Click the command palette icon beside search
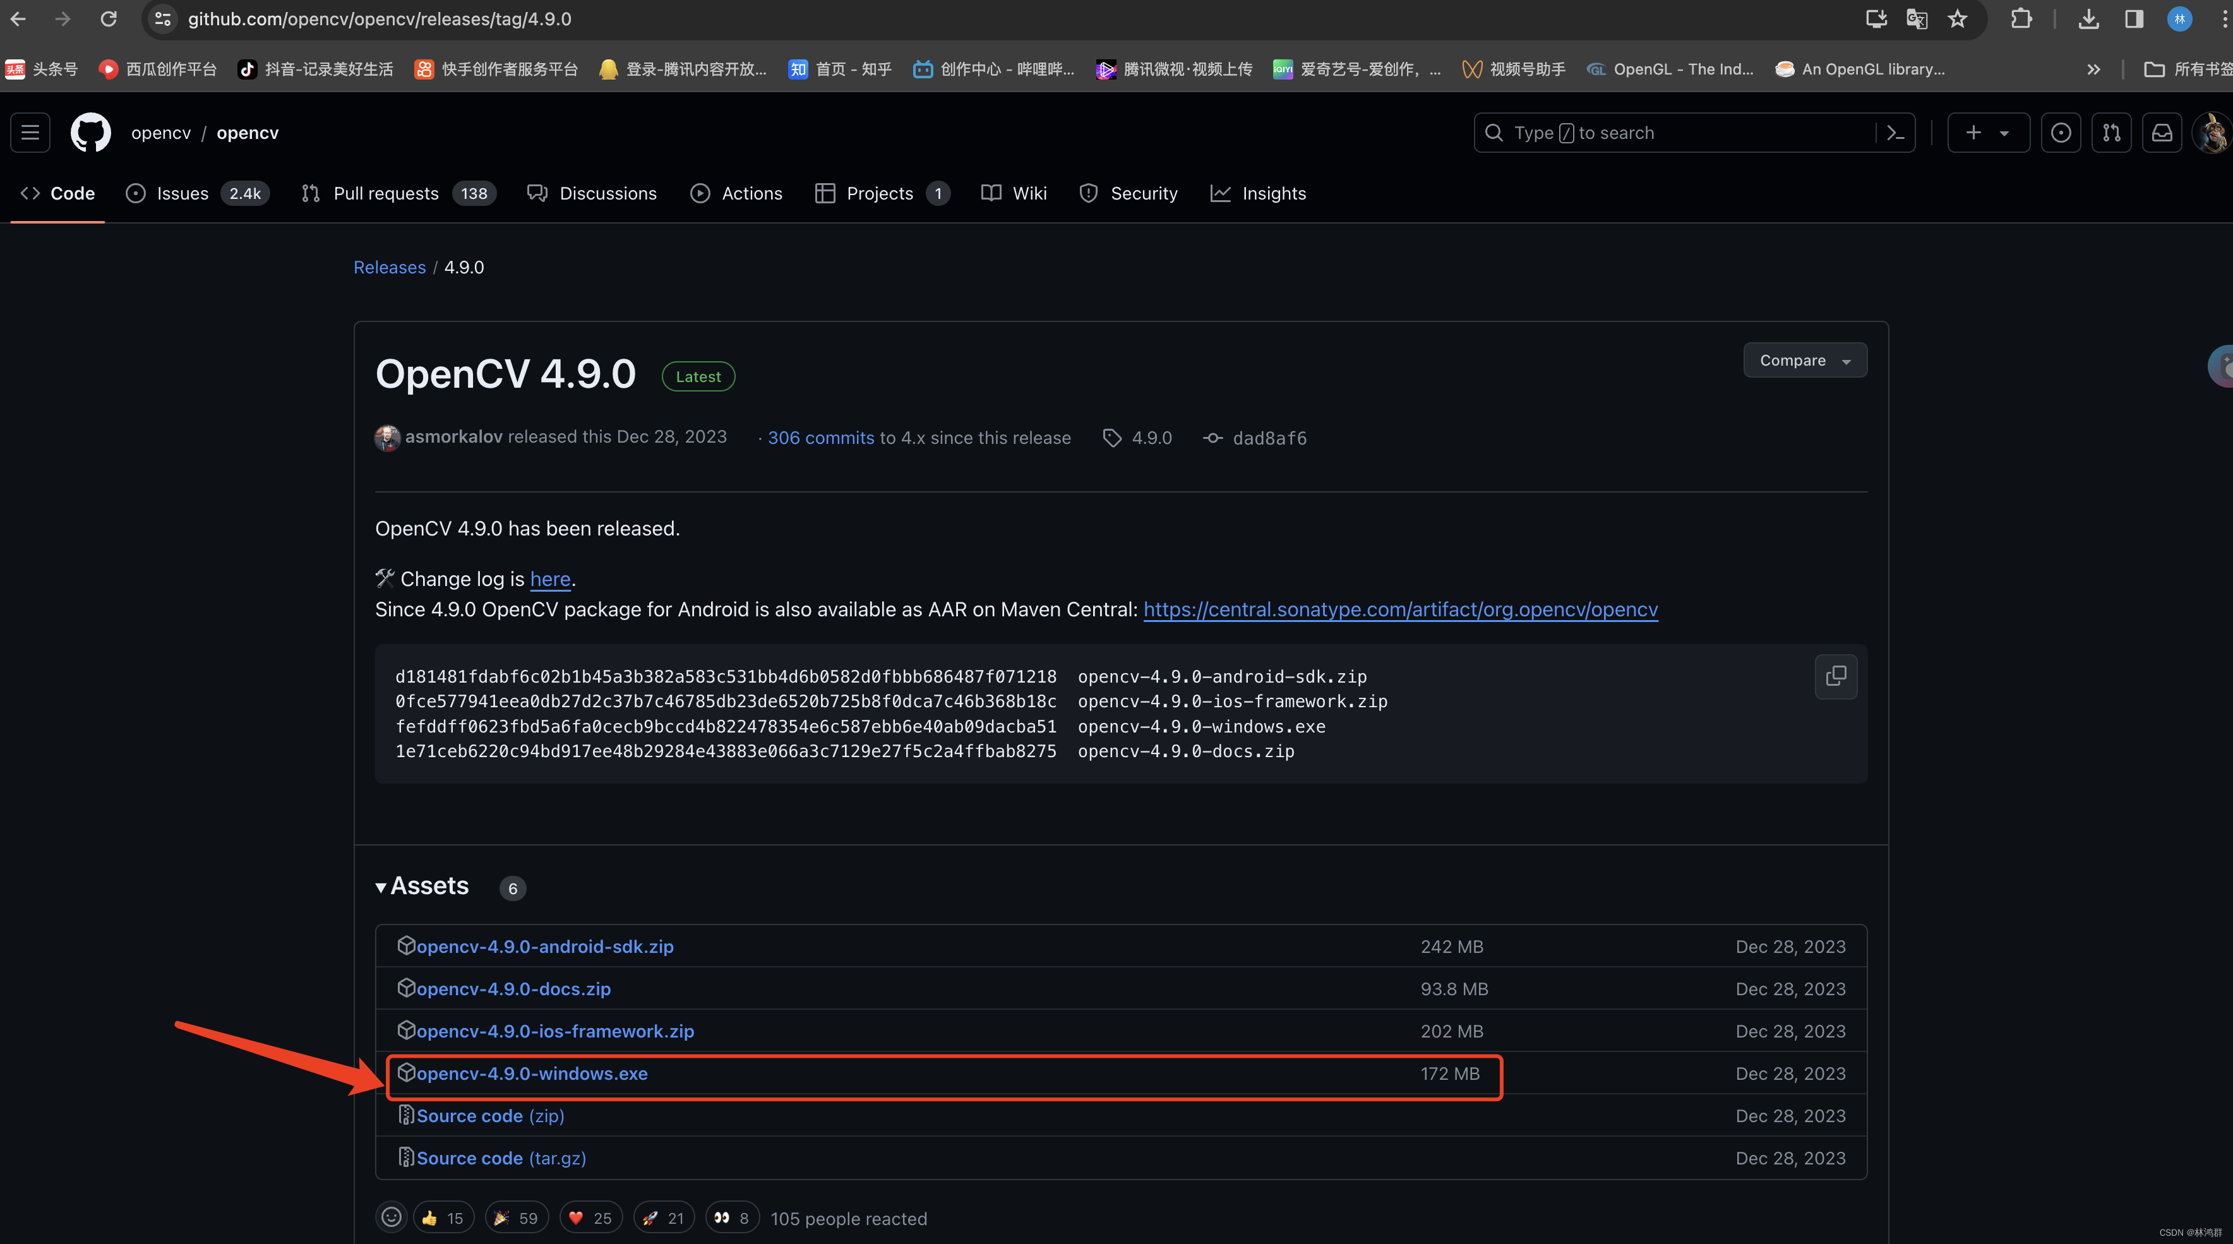 [1895, 132]
